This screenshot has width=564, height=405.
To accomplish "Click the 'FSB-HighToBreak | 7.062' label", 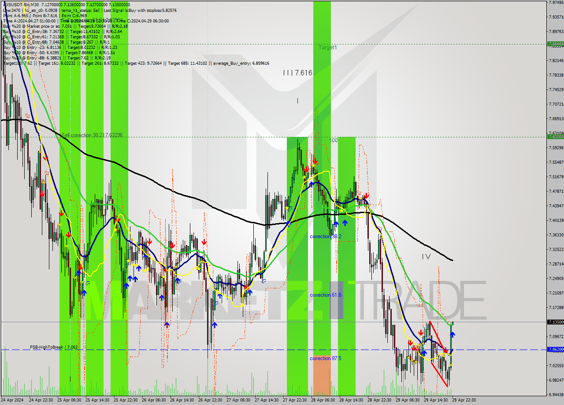I will (x=54, y=347).
